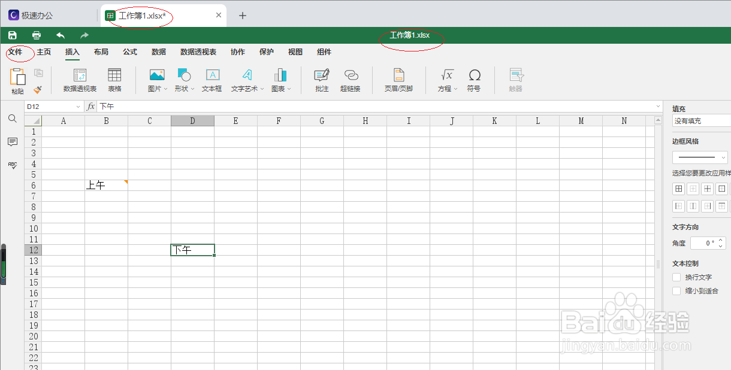Insert a picture using 图片 icon

click(x=156, y=79)
